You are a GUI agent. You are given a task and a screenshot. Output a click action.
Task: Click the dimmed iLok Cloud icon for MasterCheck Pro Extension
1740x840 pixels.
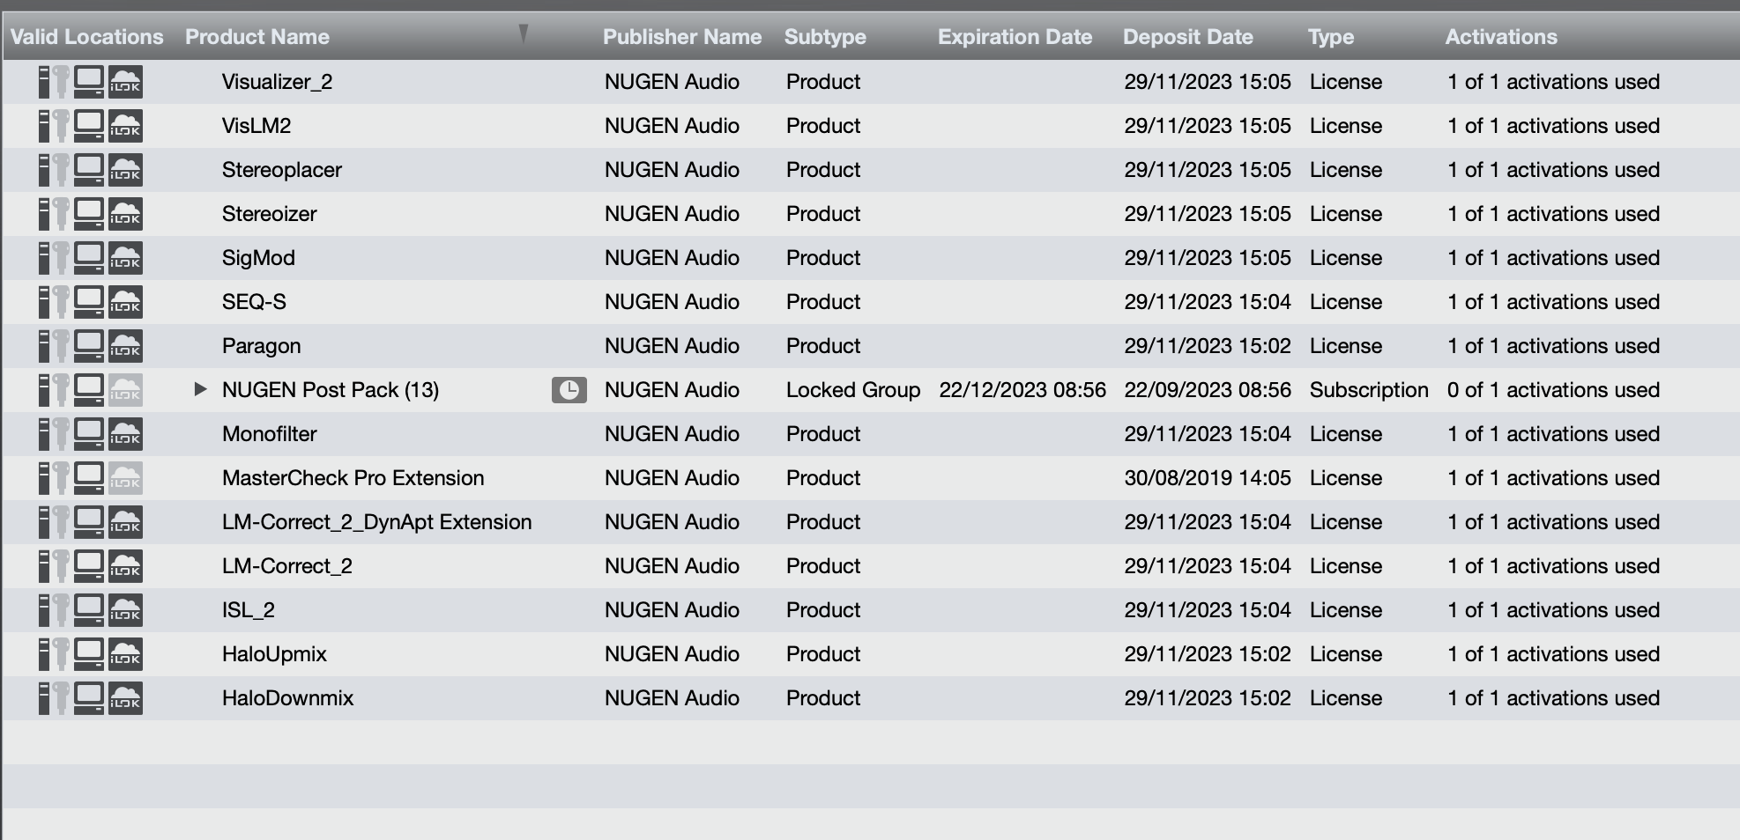coord(125,478)
